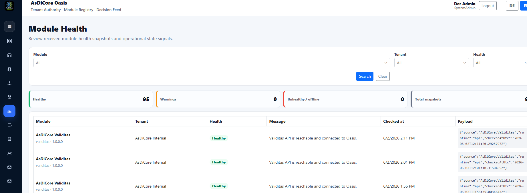Select the active module health pulse icon
The image size is (527, 193).
click(x=9, y=111)
